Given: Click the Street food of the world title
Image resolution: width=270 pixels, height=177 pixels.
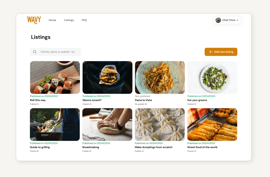Looking at the screenshot, I should (202, 147).
